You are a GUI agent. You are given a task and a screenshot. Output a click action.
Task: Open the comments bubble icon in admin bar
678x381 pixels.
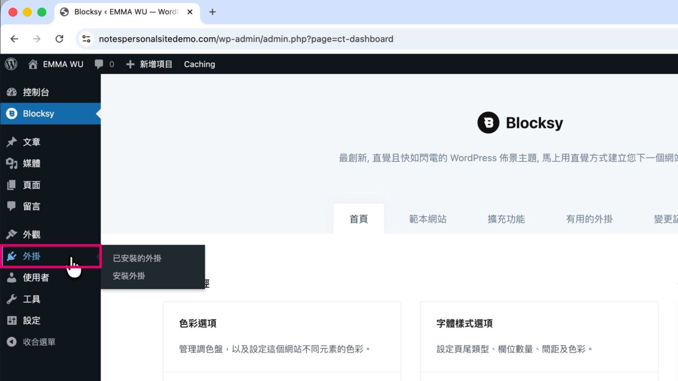click(99, 64)
